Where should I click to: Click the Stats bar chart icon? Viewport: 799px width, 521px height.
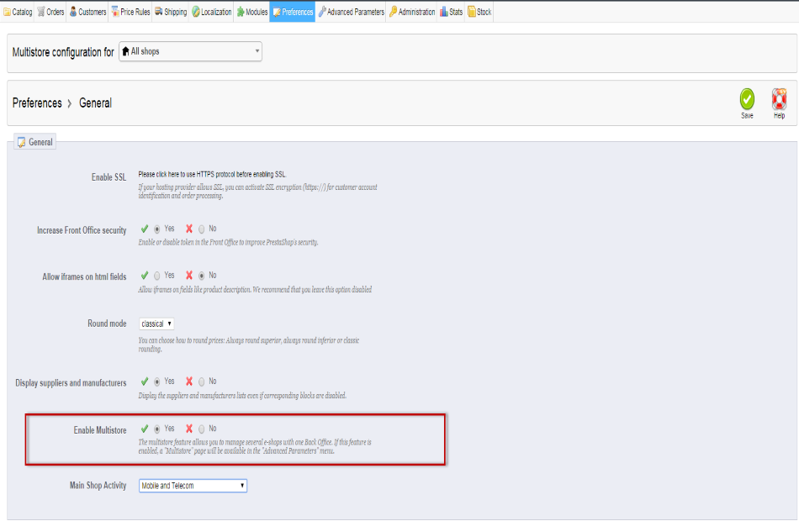click(x=443, y=12)
